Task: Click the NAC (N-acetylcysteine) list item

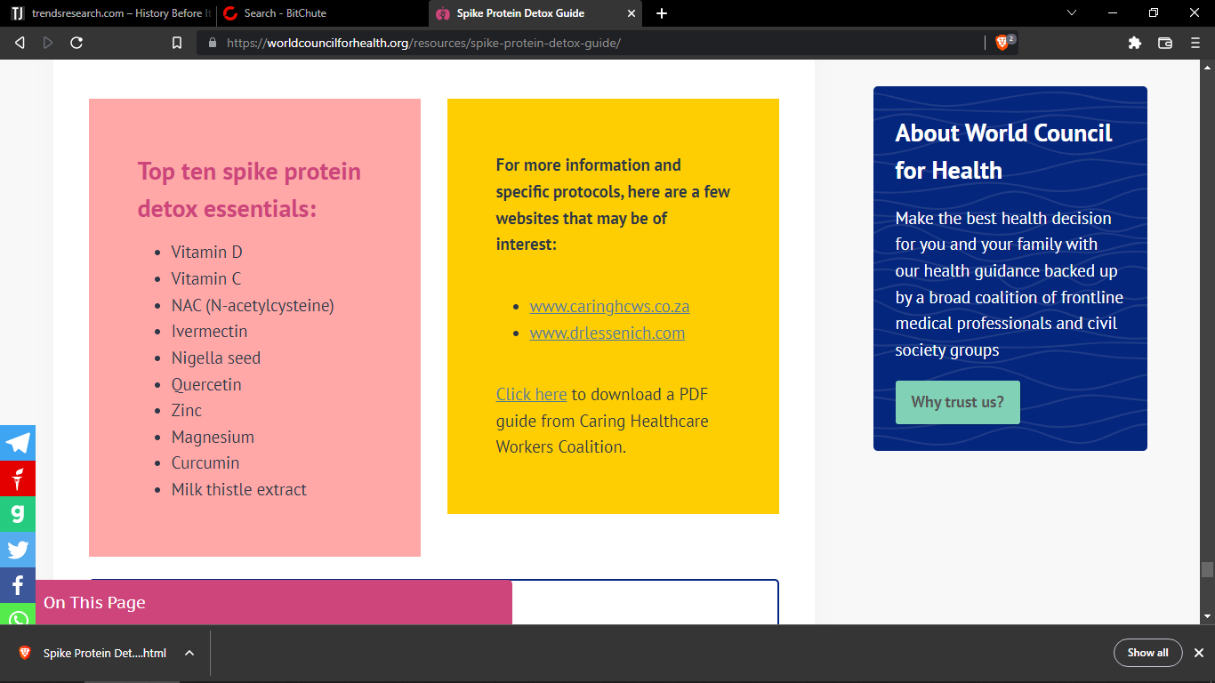Action: coord(253,306)
